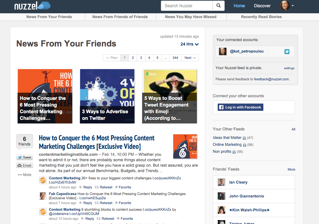Click @kat_petropoulou avatar in connected accounts
Image resolution: width=319 pixels, height=224 pixels.
223,51
